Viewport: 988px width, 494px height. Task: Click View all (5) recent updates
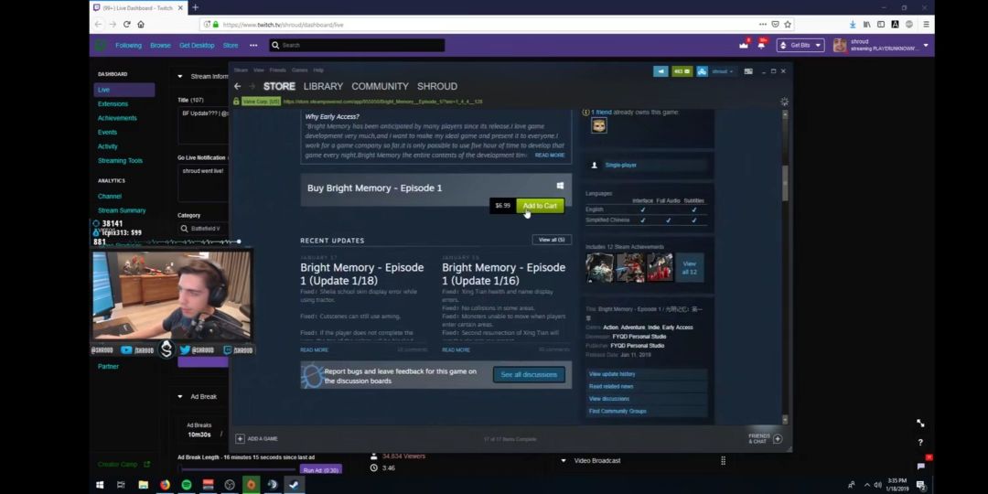(552, 240)
